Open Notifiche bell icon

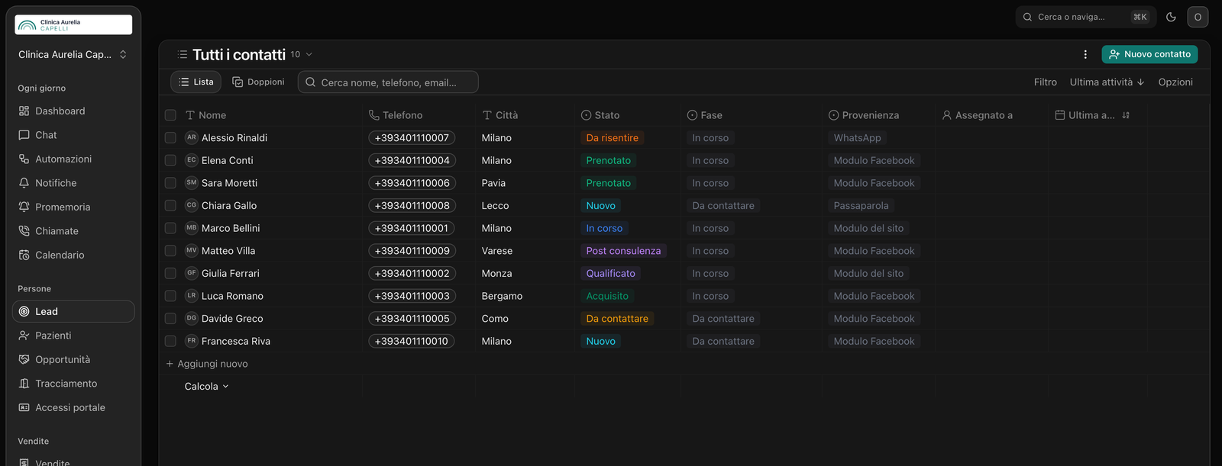tap(24, 183)
